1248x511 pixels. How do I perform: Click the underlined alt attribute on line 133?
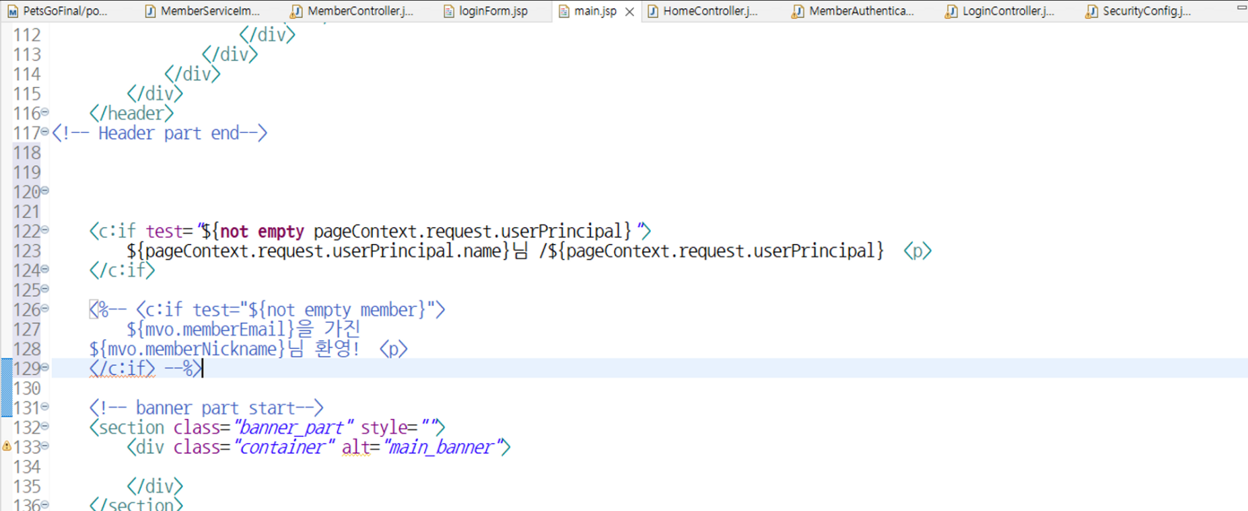pyautogui.click(x=355, y=448)
